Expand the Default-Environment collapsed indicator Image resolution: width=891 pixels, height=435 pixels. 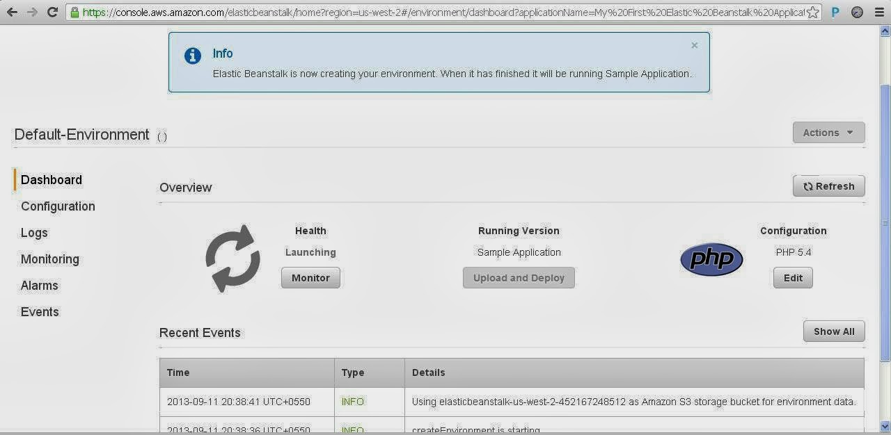[161, 136]
